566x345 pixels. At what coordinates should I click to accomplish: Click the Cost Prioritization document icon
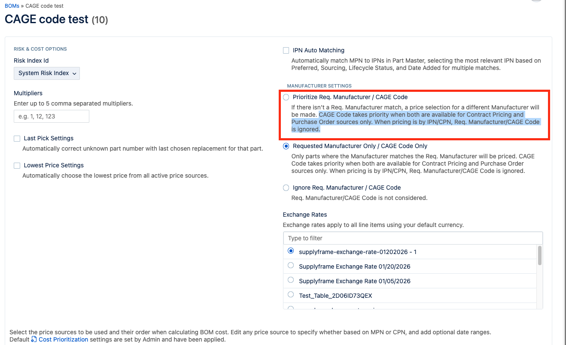34,339
